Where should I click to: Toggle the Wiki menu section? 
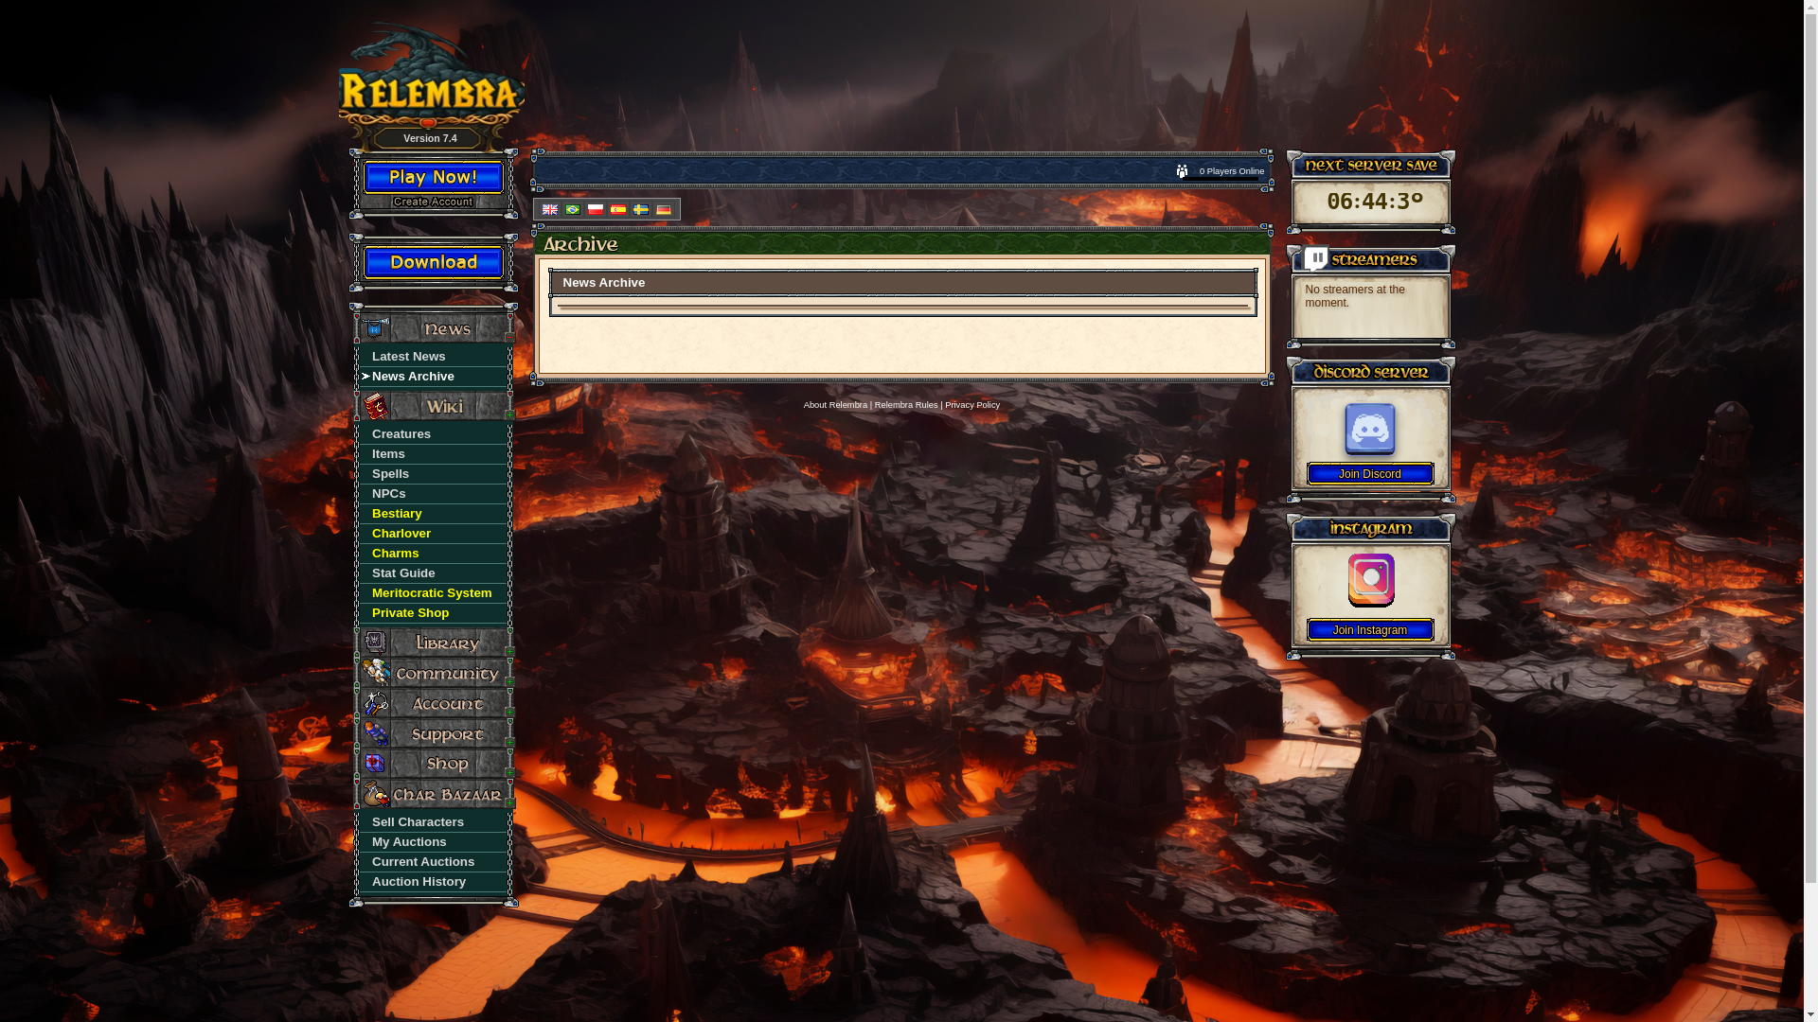tap(509, 414)
